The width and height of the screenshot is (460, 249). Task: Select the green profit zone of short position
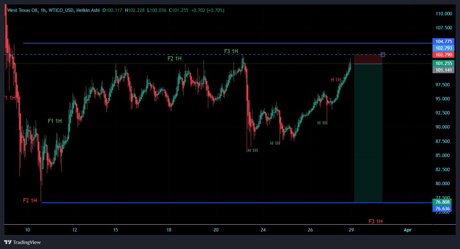pos(368,133)
